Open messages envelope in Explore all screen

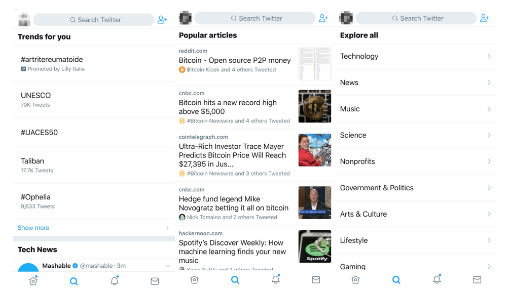pyautogui.click(x=477, y=280)
